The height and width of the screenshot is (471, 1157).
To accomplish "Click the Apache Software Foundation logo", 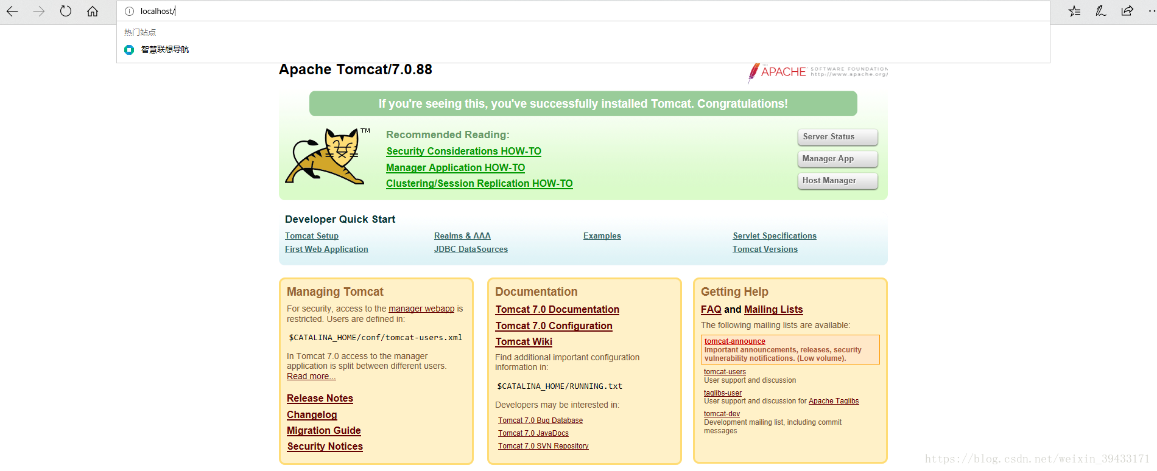I will (818, 72).
